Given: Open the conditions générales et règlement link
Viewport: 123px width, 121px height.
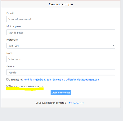Looking at the screenshot, I should [x=61, y=80].
